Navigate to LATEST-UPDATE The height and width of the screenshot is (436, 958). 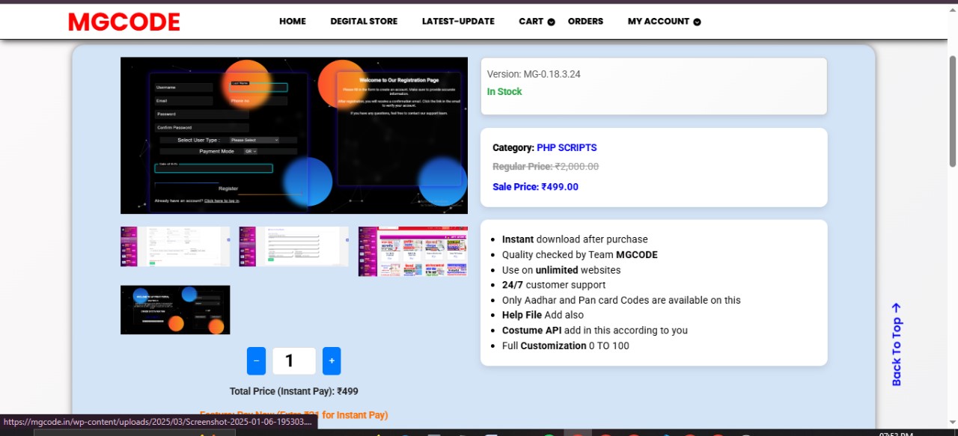click(x=458, y=21)
